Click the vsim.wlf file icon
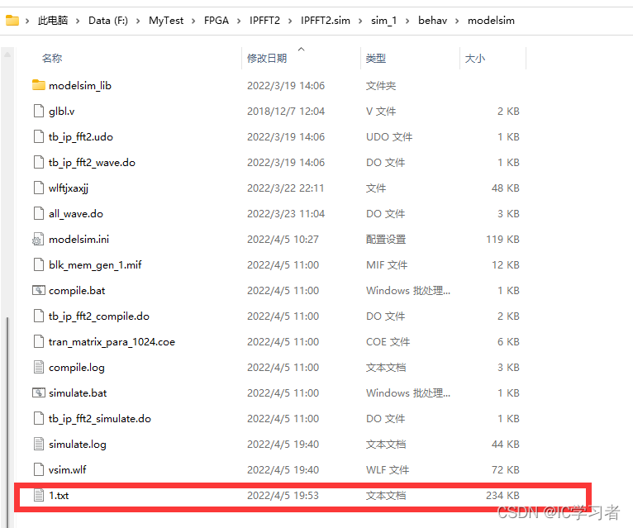Image resolution: width=633 pixels, height=528 pixels. pos(38,469)
